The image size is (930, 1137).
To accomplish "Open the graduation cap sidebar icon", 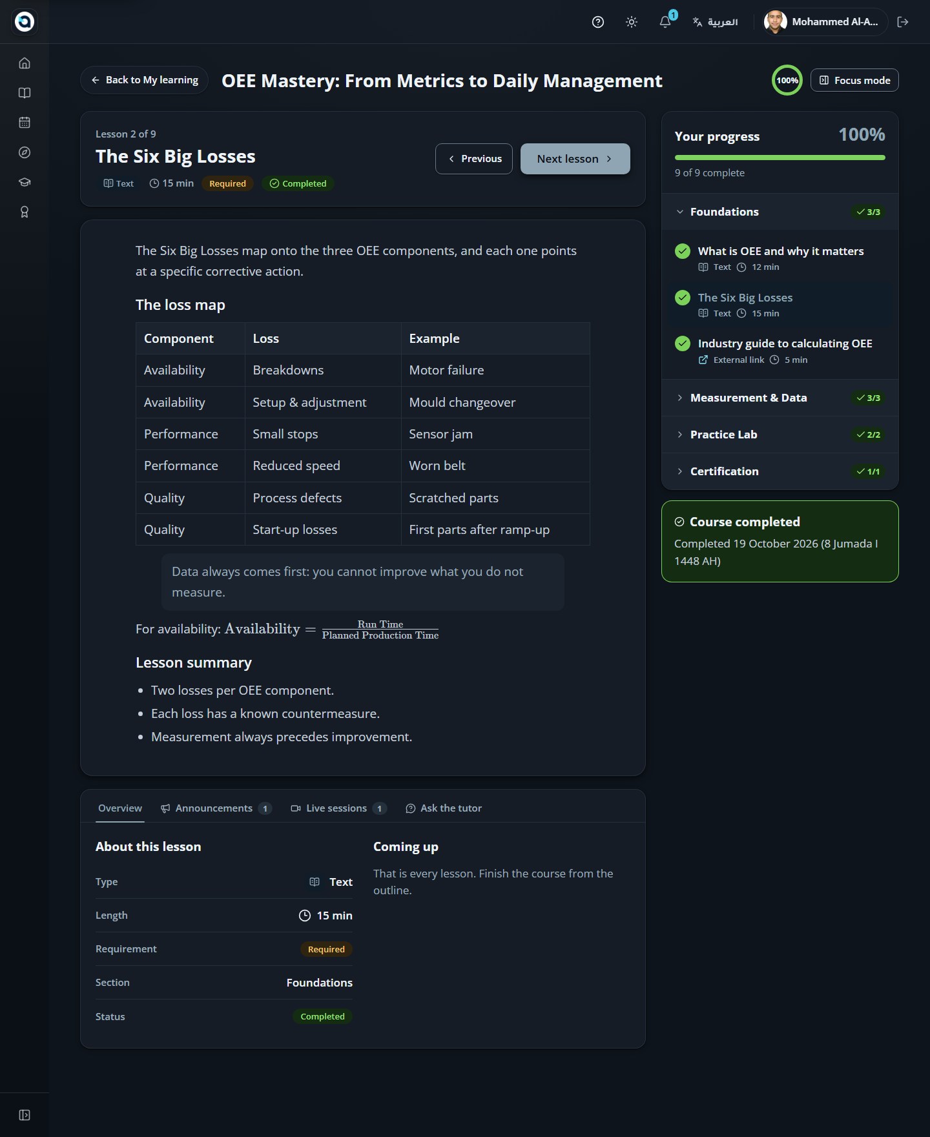I will coord(25,182).
